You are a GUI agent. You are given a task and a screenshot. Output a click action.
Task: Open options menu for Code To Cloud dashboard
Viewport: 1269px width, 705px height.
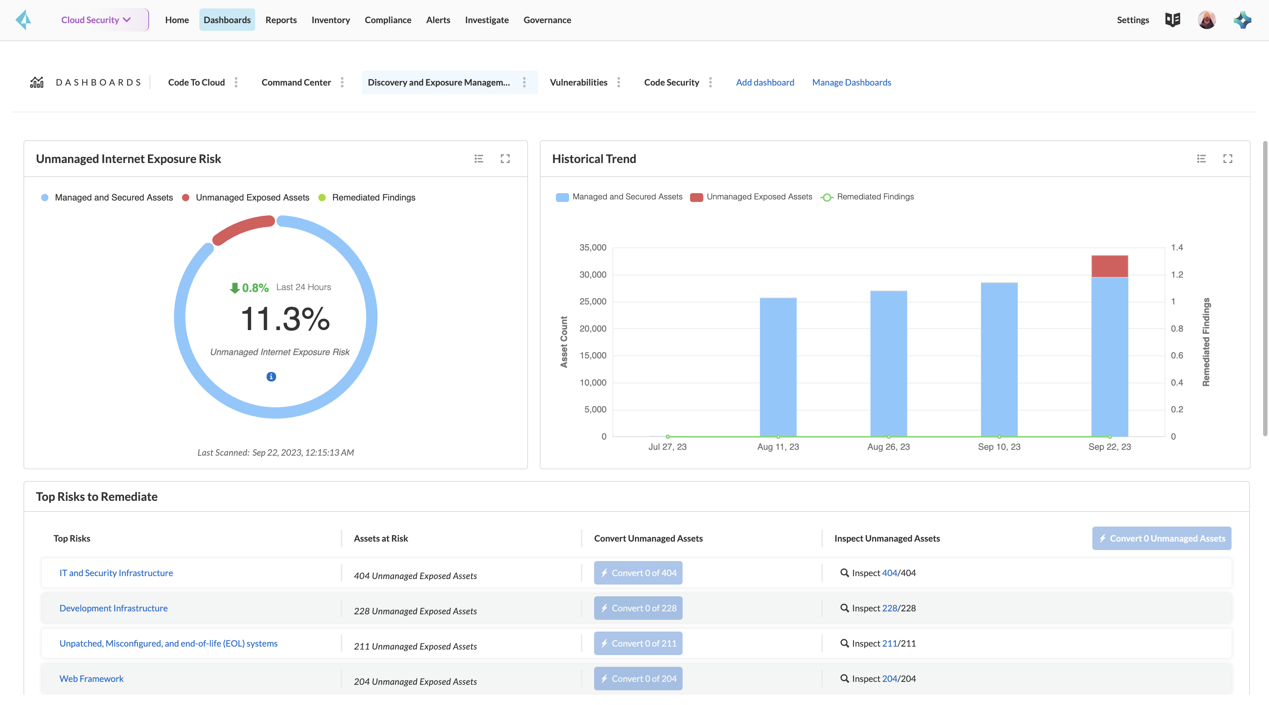coord(236,82)
